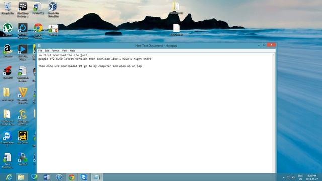The height and width of the screenshot is (181, 322).
Task: Select the Word document icon beside the red helmet
Action: (x=23, y=74)
